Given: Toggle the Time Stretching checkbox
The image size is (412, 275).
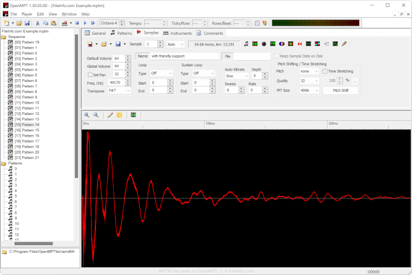Looking at the screenshot, I should pyautogui.click(x=325, y=71).
